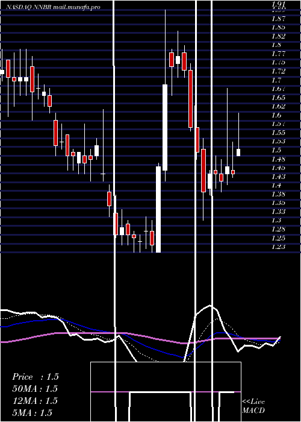Click the 1.87 price axis label

(278, 19)
